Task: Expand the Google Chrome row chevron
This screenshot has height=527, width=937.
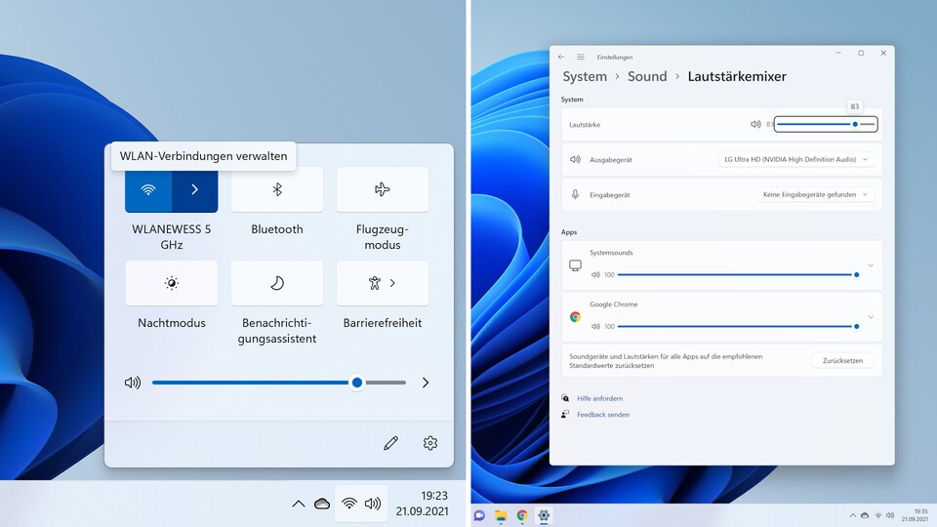Action: pyautogui.click(x=871, y=317)
